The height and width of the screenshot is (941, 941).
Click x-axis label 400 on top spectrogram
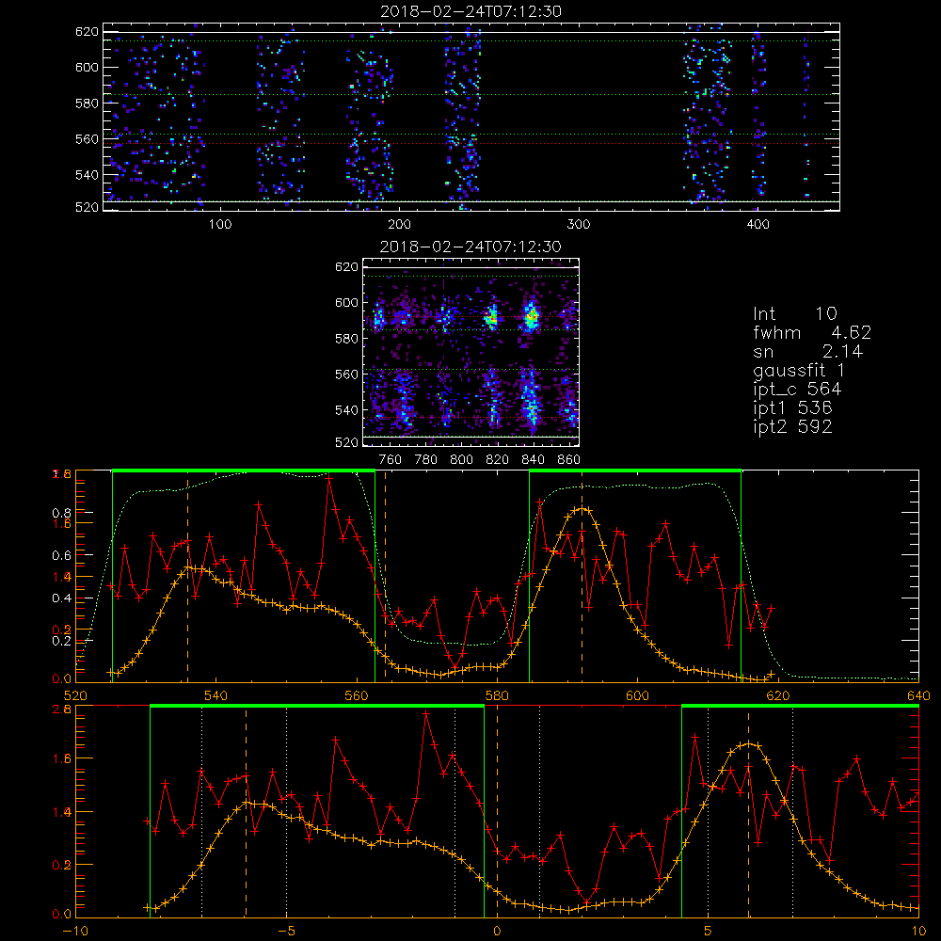758,225
